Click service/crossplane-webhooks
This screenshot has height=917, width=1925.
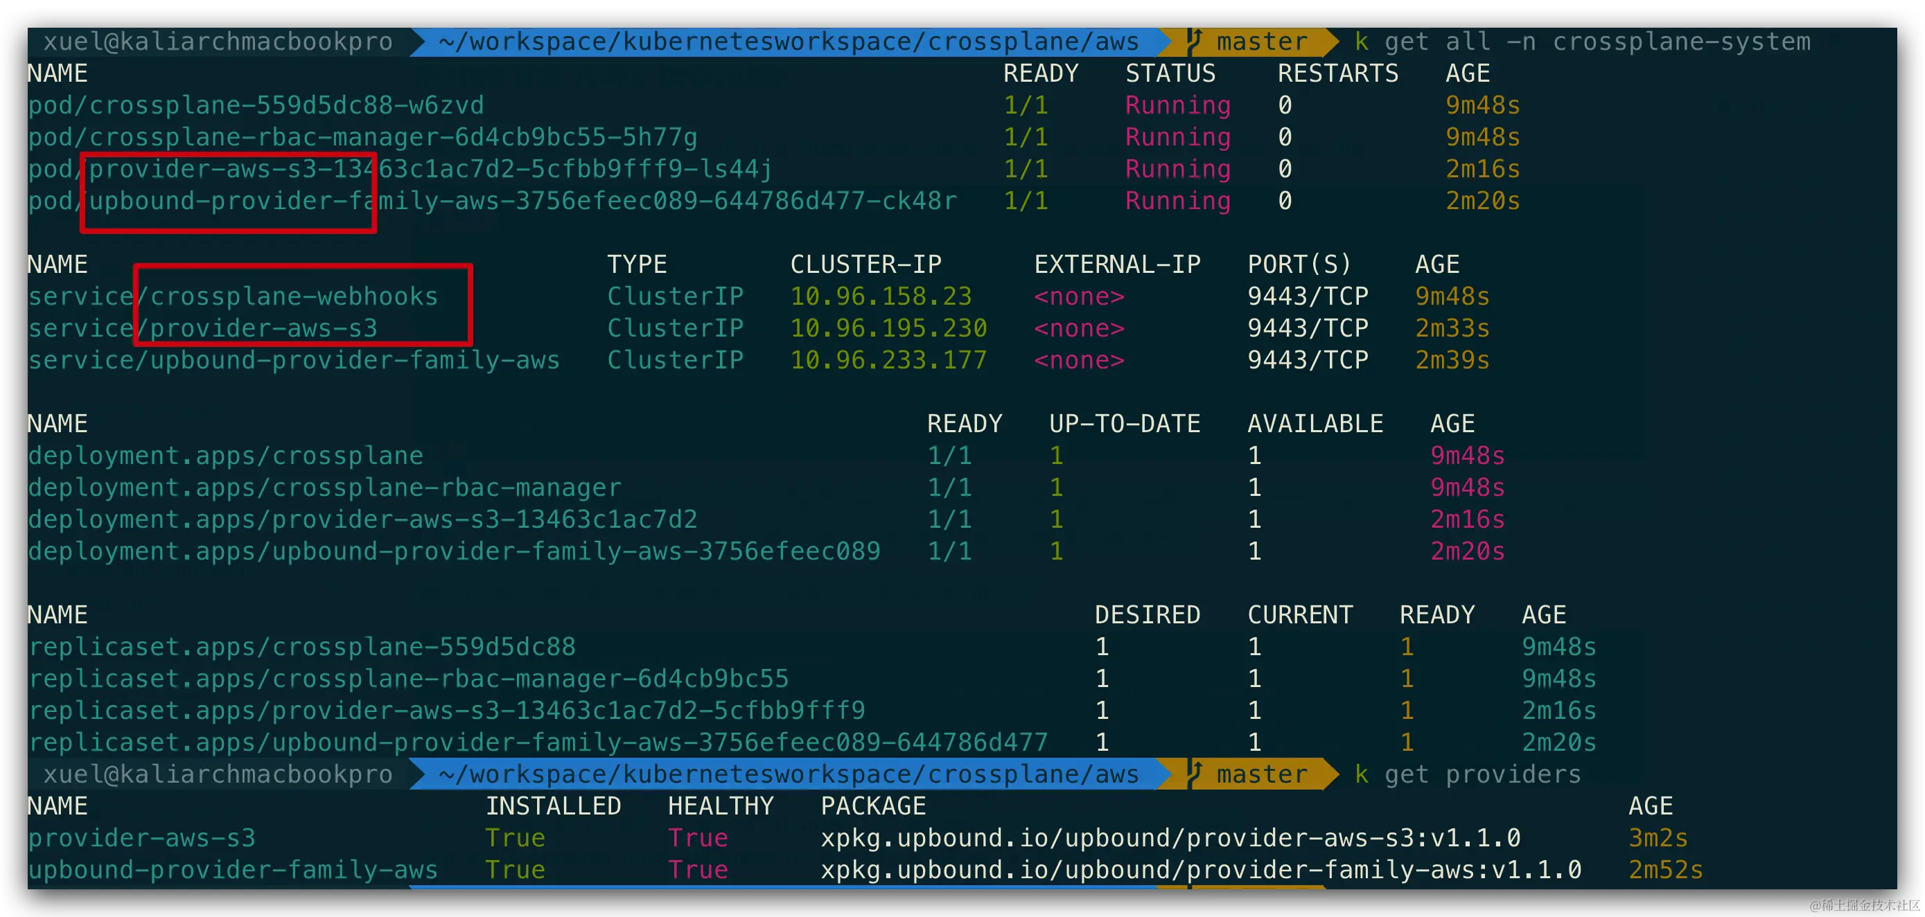pyautogui.click(x=233, y=296)
